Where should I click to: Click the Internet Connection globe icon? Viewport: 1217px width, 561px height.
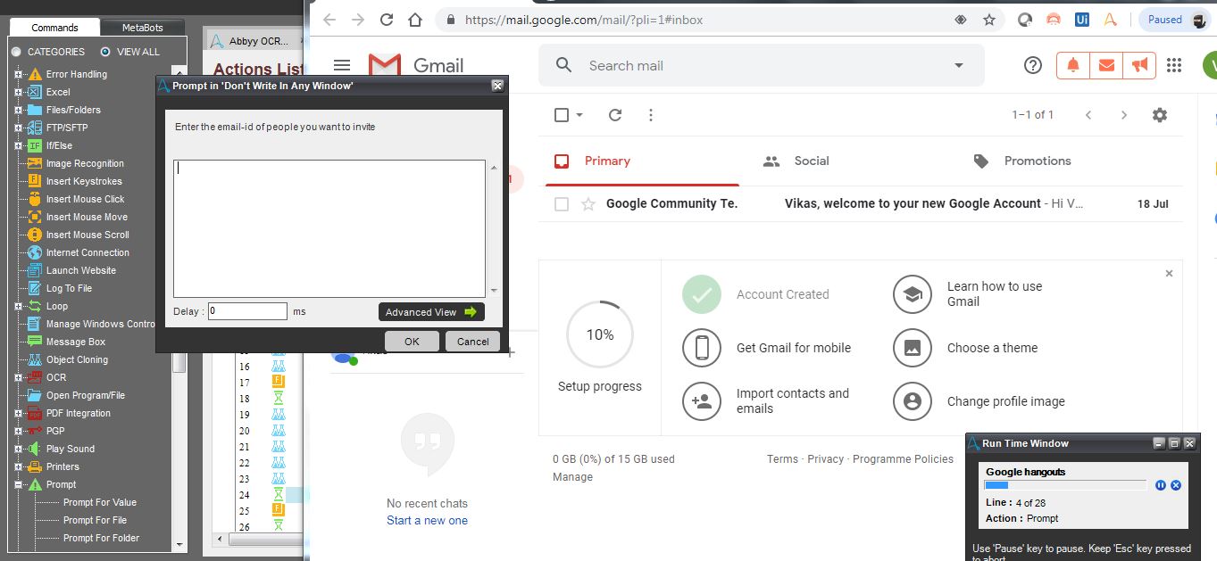(x=35, y=252)
